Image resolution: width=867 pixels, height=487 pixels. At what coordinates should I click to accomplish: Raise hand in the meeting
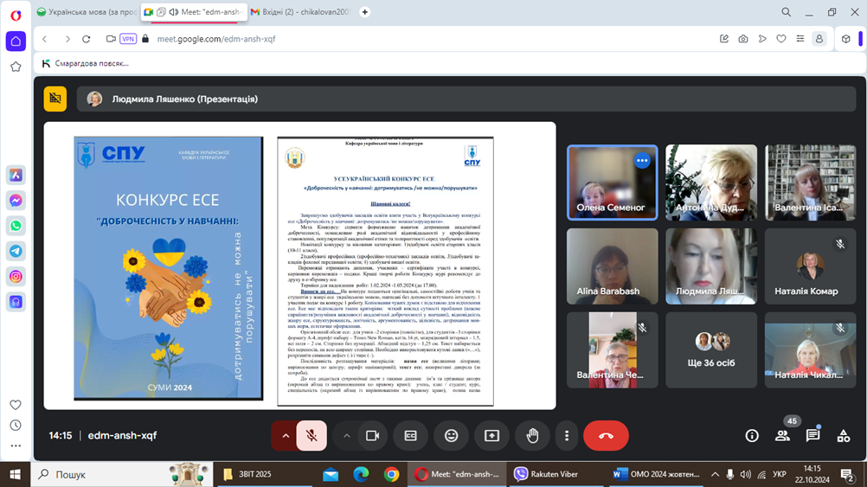tap(532, 436)
